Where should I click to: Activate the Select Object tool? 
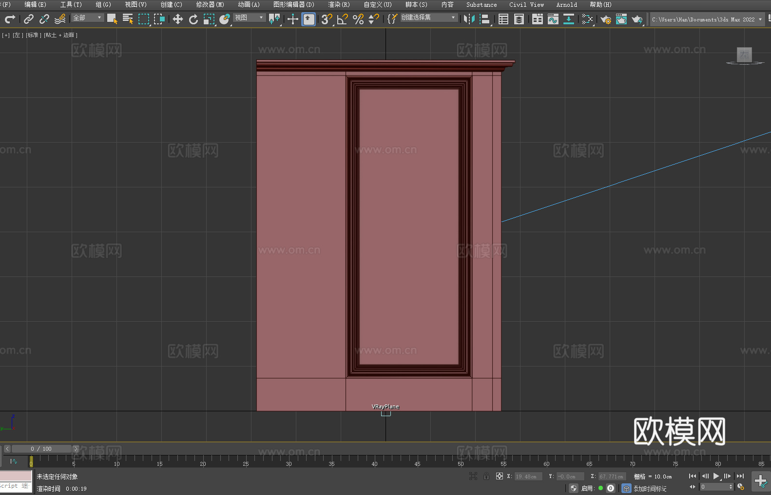click(112, 19)
